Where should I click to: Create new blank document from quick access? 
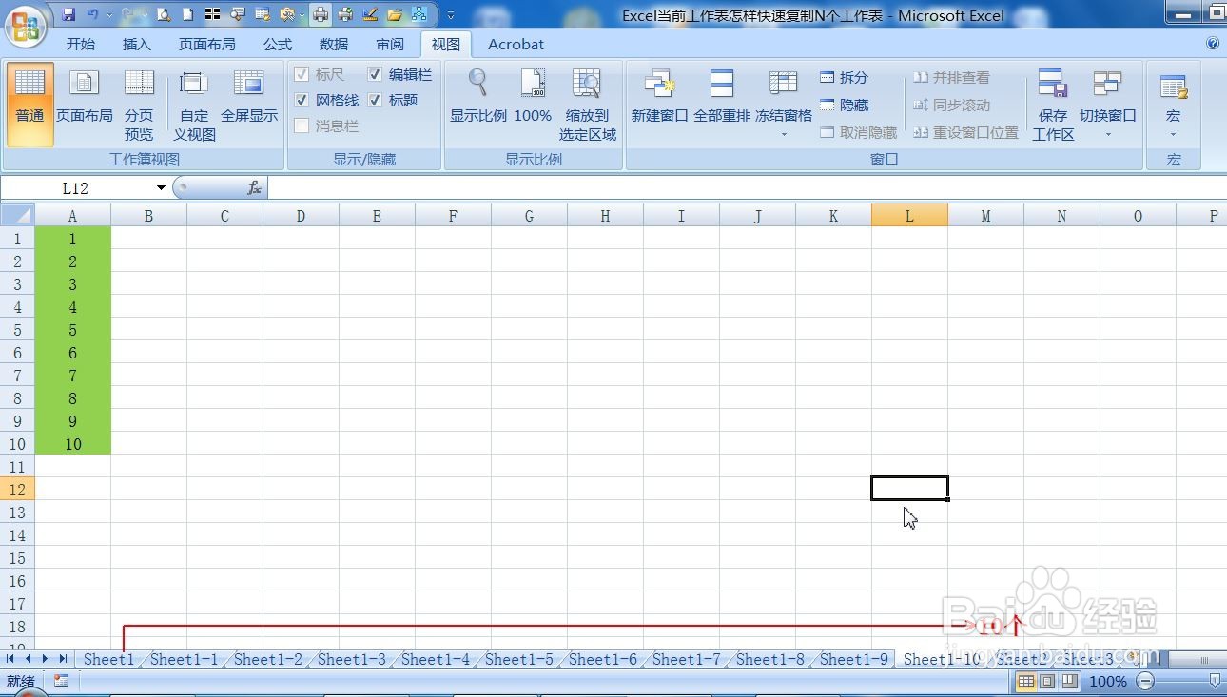click(x=188, y=14)
